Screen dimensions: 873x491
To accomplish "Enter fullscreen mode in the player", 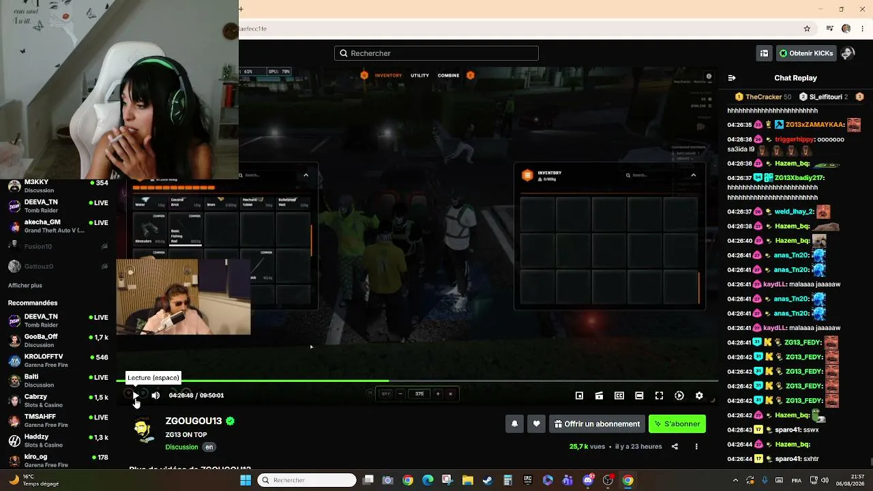I will tap(659, 396).
